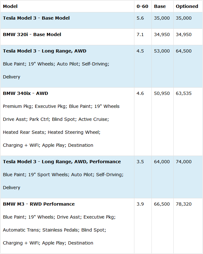The image size is (203, 254).
Task: Click the 53,000 base price cell
Action: click(x=162, y=51)
